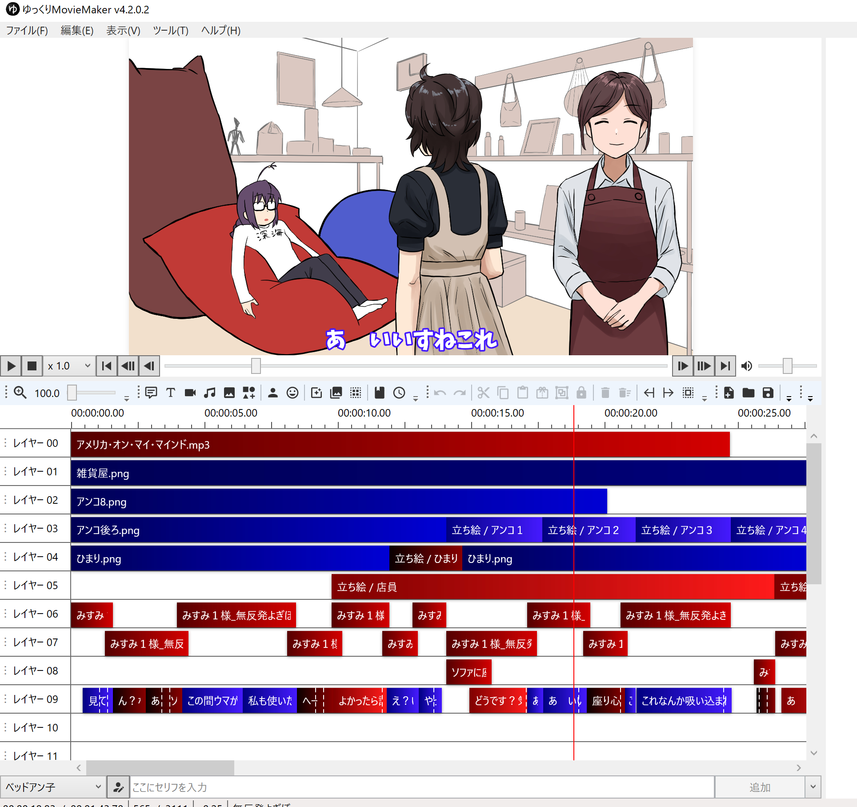Insert an image item from the toolbar
Image resolution: width=857 pixels, height=807 pixels.
(x=229, y=393)
